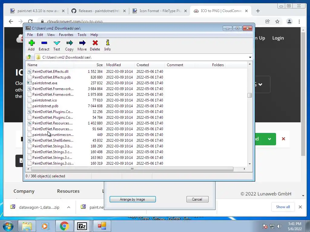Open the Tools menu

82,35
